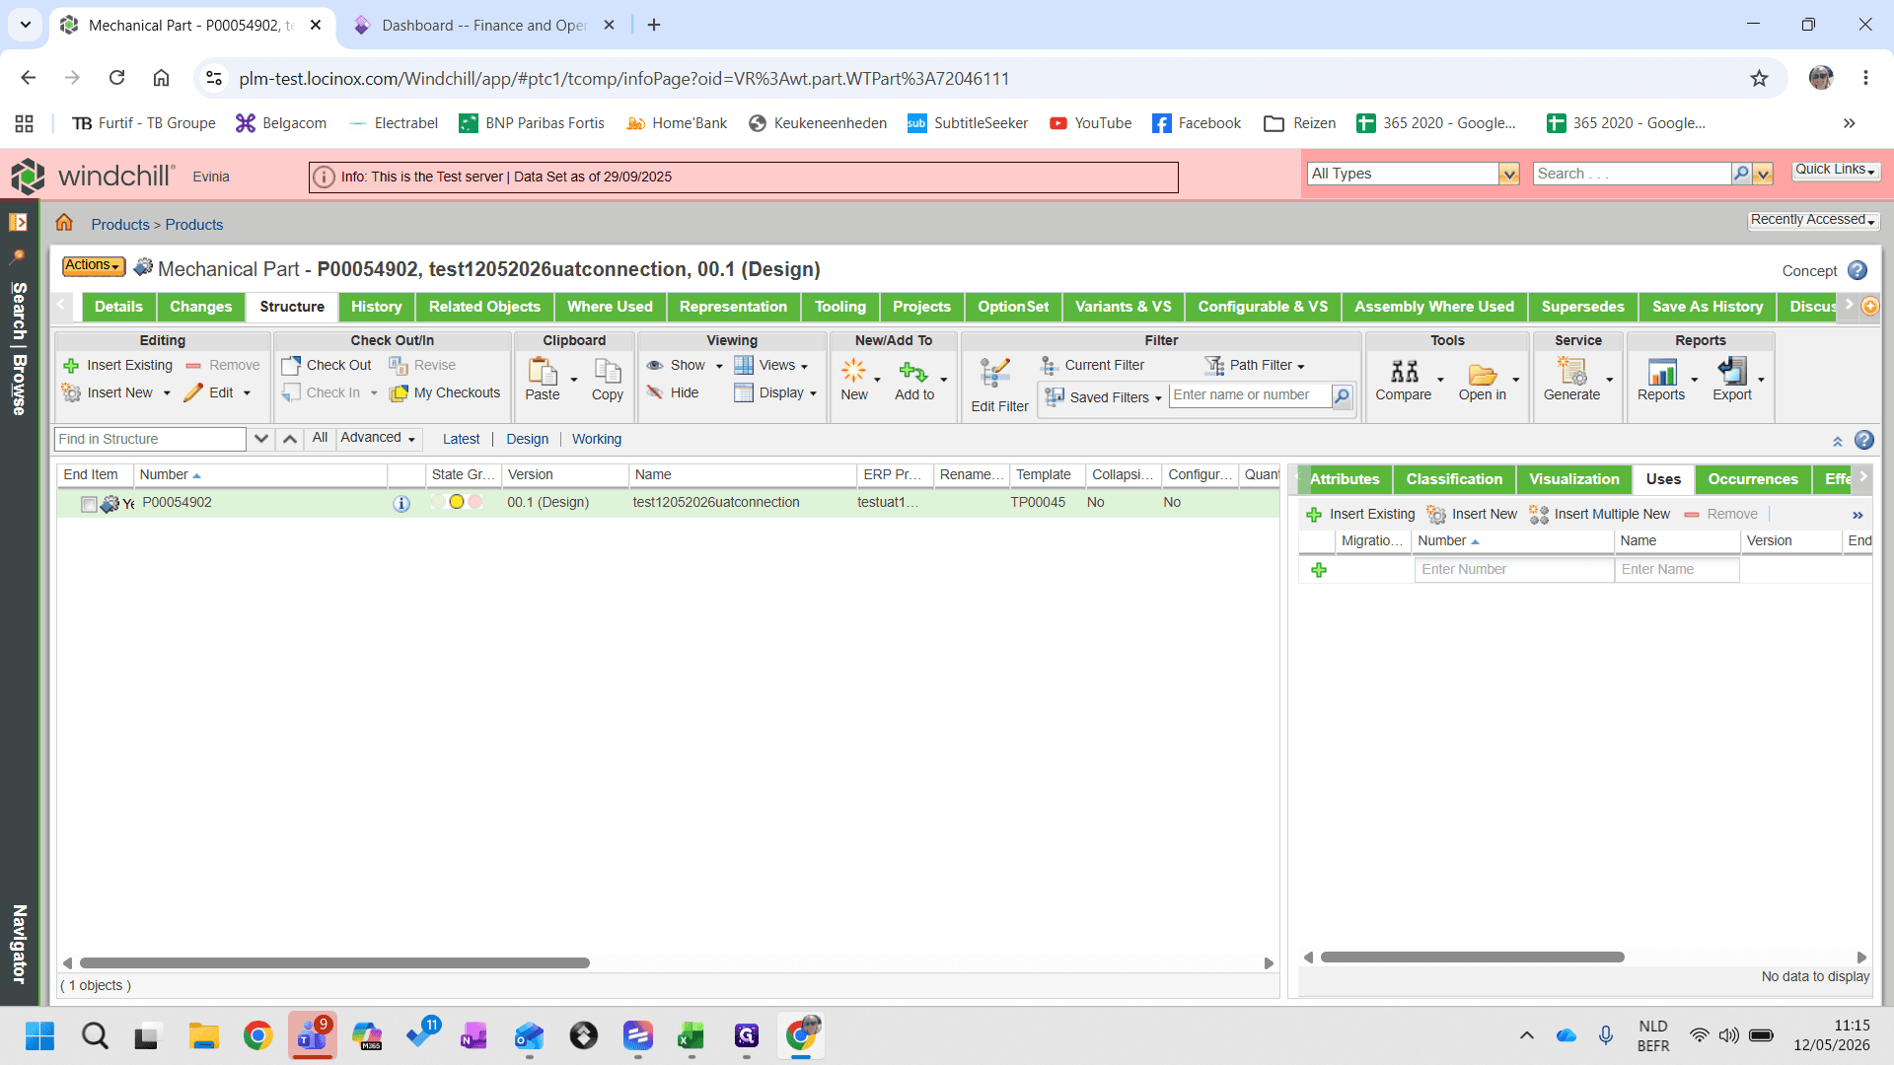This screenshot has height=1065, width=1894.
Task: Open the Where Used tab
Action: [610, 307]
